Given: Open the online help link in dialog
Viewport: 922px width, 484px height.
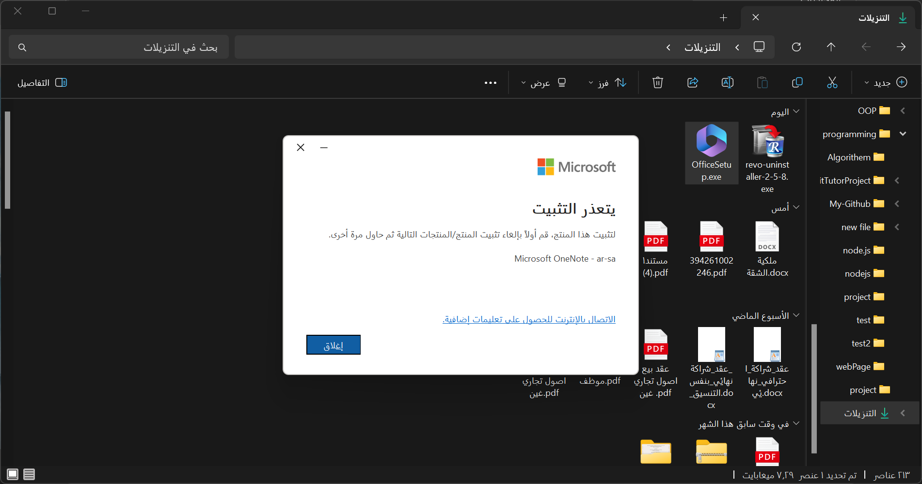Looking at the screenshot, I should click(x=529, y=319).
